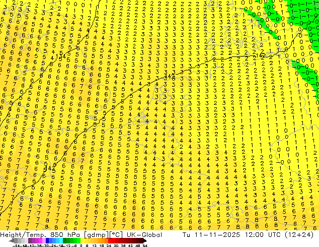Click the dark maroon right end of legend
Viewport: 319px width, 247px height.
[145, 241]
